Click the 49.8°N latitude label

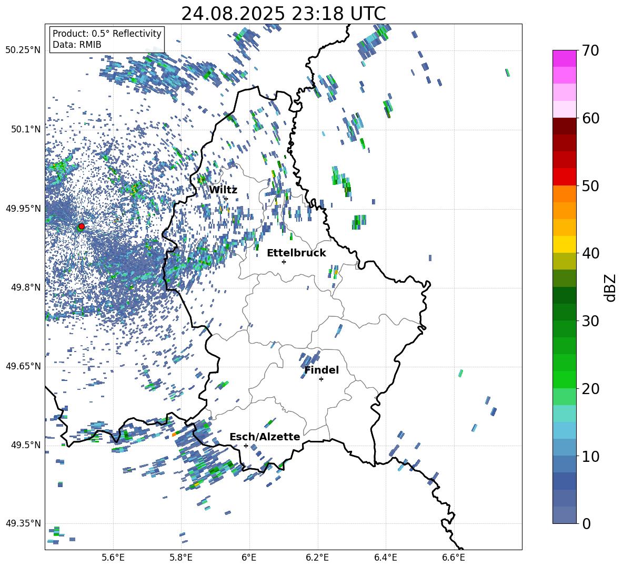[x=25, y=287]
